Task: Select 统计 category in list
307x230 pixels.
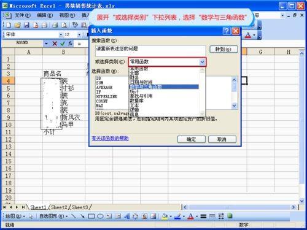Action: [134, 91]
